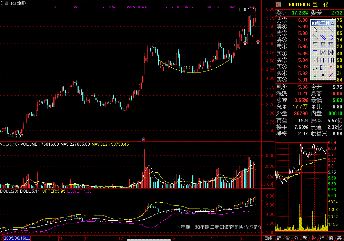Switch to the 盘 tab

305,238
